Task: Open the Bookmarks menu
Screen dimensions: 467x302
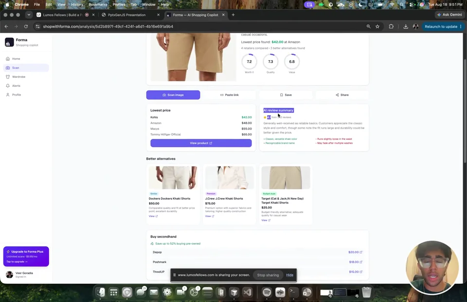Action: [x=98, y=4]
